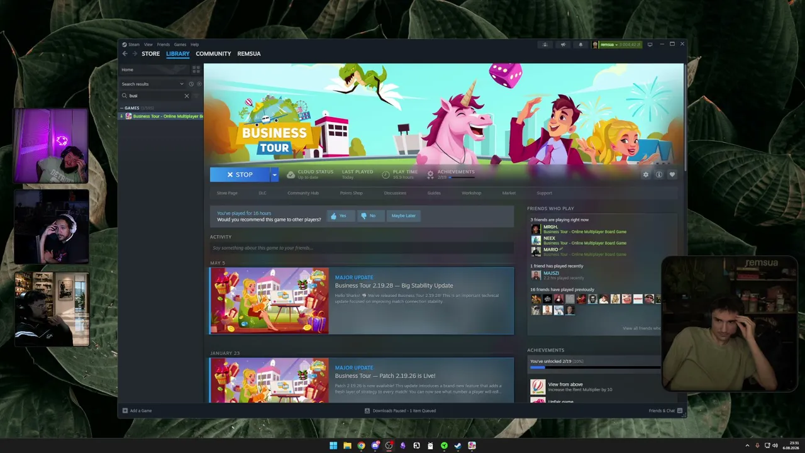Open Big Stability Update news thumbnail

coord(269,301)
